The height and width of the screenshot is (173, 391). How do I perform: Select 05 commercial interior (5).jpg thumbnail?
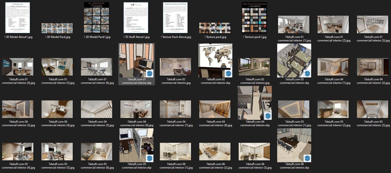[57, 152]
